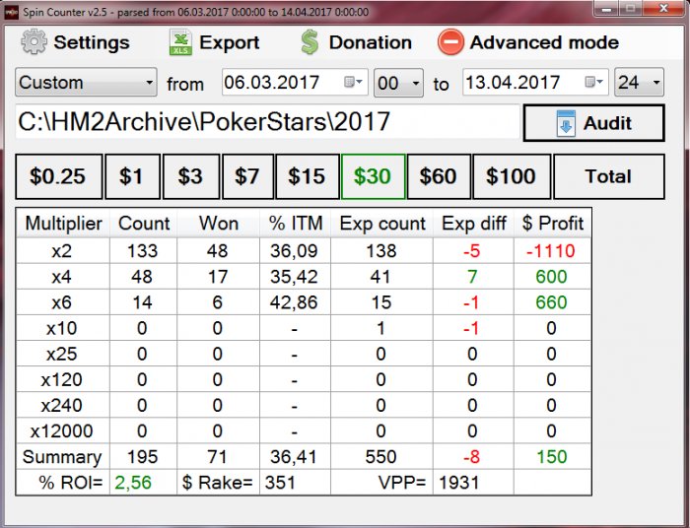Viewport: 690px width, 528px height.
Task: Click the Donation label
Action: [x=371, y=42]
